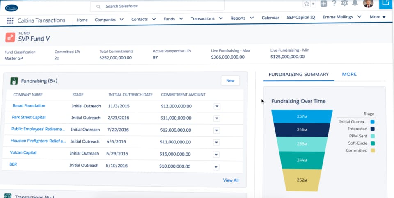Click the SVP Fund V fund icon

[10, 37]
